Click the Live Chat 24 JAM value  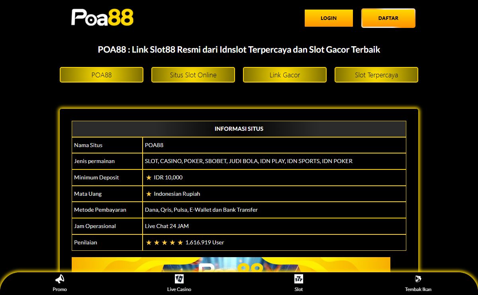point(167,226)
